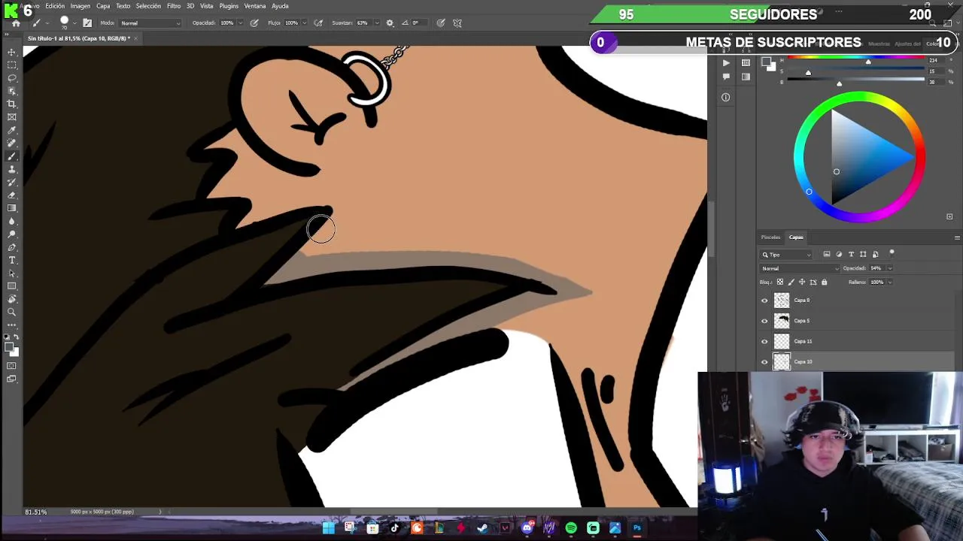
Task: Select the Clone Stamp tool
Action: pyautogui.click(x=12, y=169)
